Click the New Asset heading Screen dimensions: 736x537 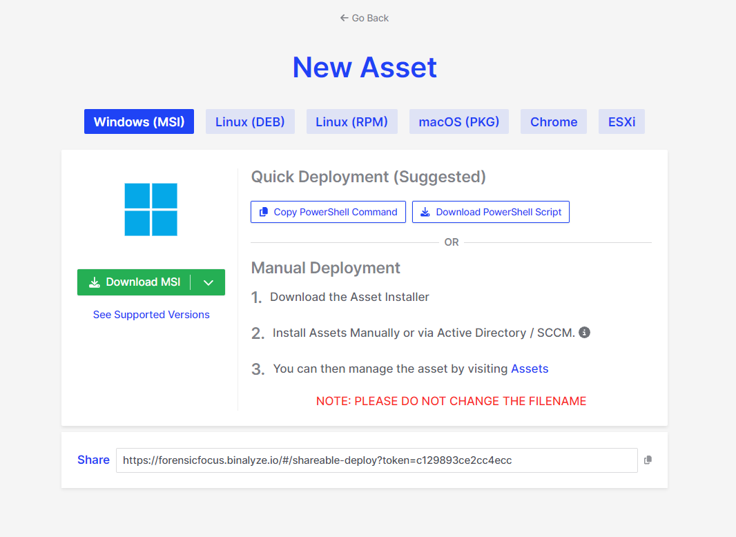[x=365, y=67]
